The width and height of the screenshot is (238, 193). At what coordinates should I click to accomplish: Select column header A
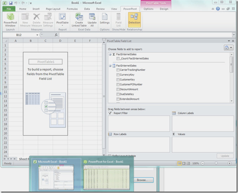(x=16, y=41)
